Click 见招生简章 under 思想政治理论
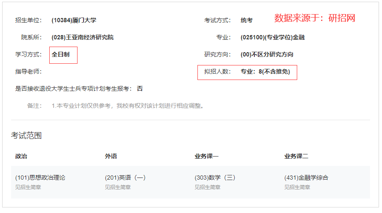This screenshot has width=382, height=213. tap(28, 187)
